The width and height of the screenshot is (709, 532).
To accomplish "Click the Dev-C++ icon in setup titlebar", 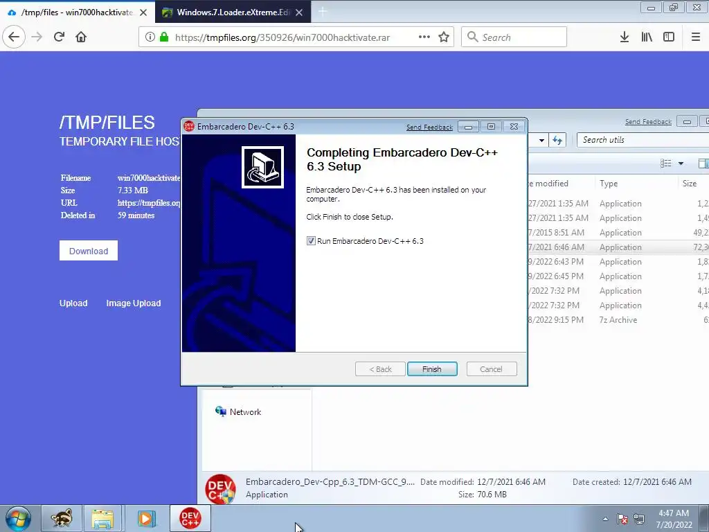I will (x=190, y=127).
